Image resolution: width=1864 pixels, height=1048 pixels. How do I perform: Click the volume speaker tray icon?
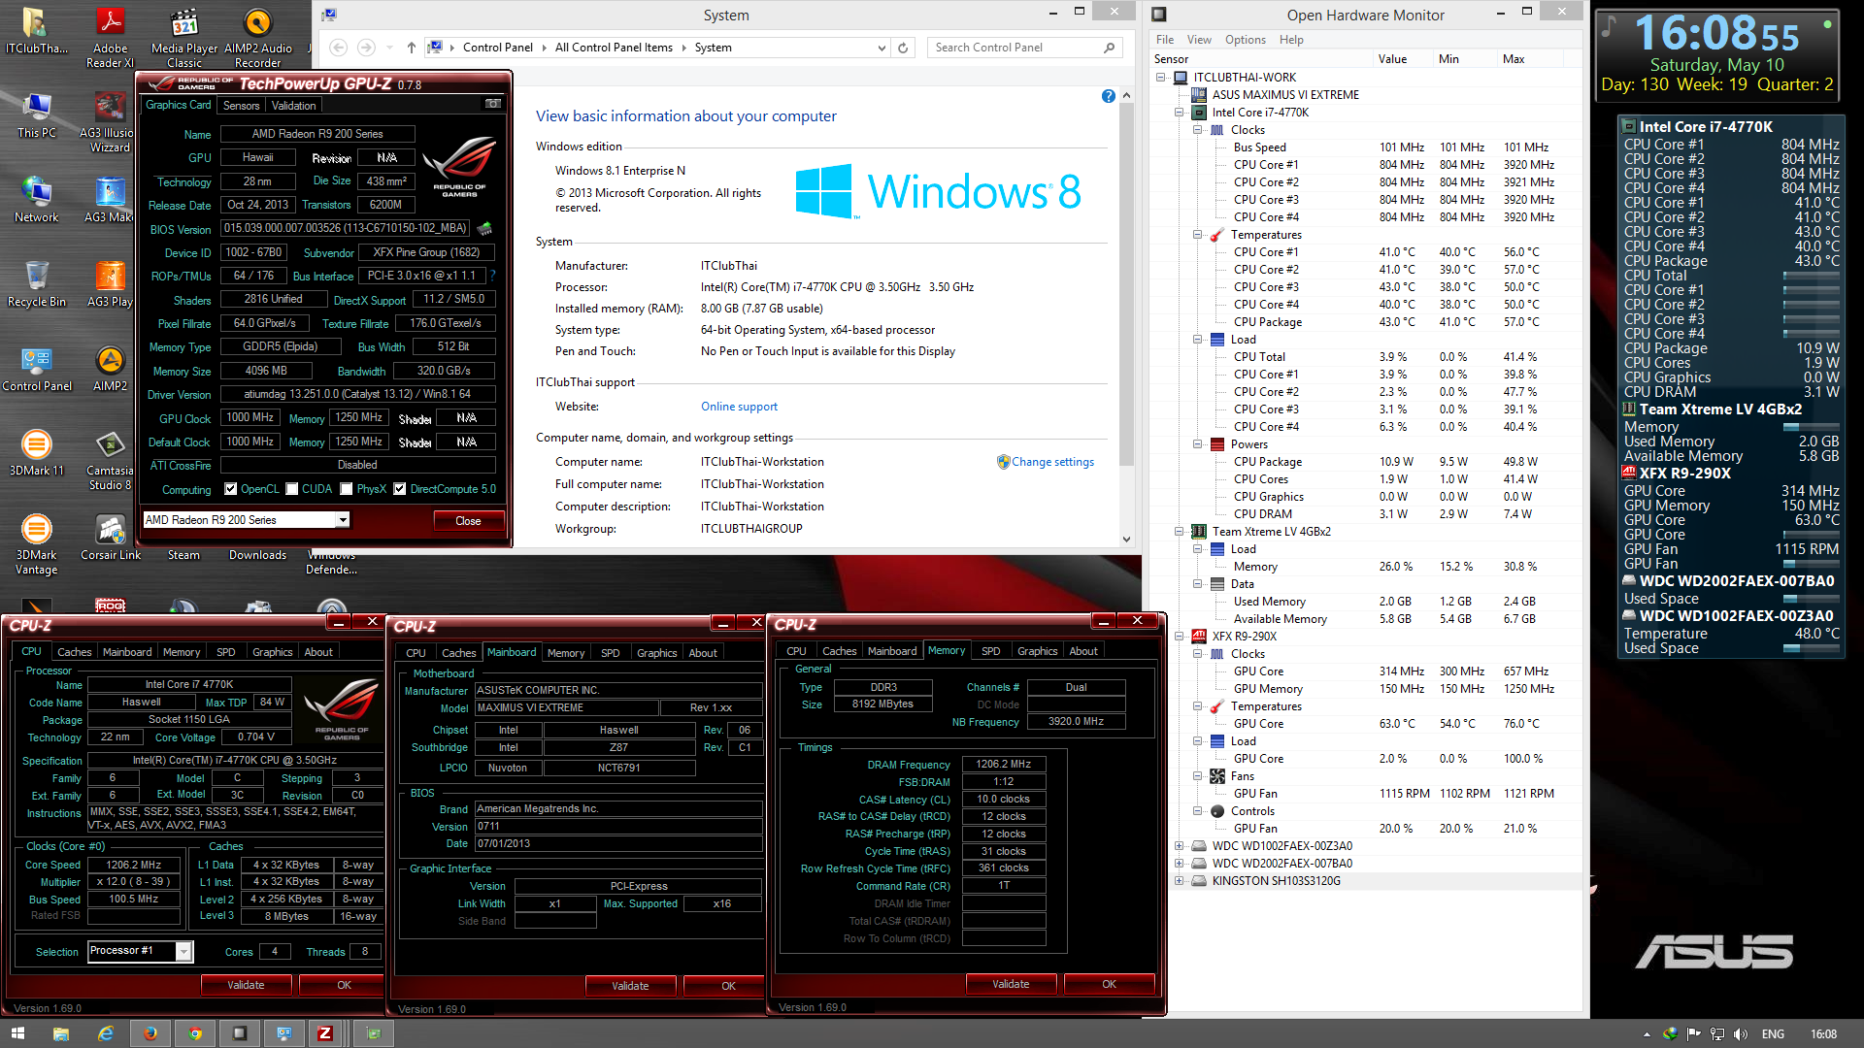pos(1740,1034)
